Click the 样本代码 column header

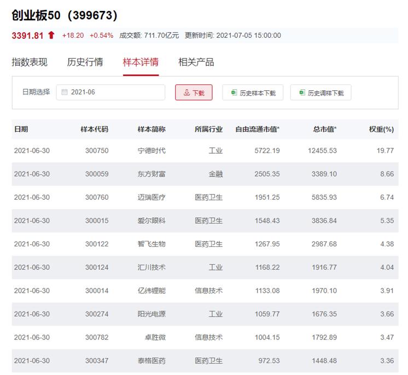[x=95, y=129]
